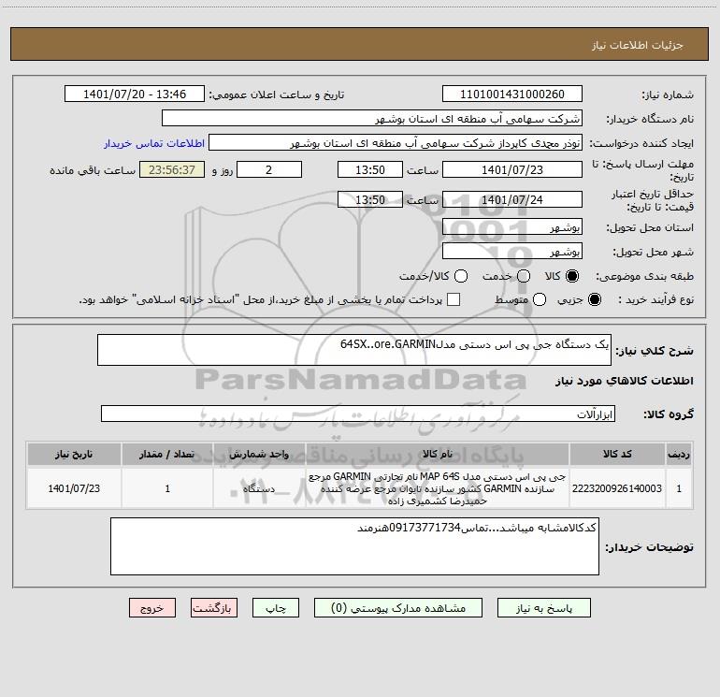Image resolution: width=720 pixels, height=697 pixels.
Task: Click the تعداد / مقدار column header
Action: (x=167, y=454)
